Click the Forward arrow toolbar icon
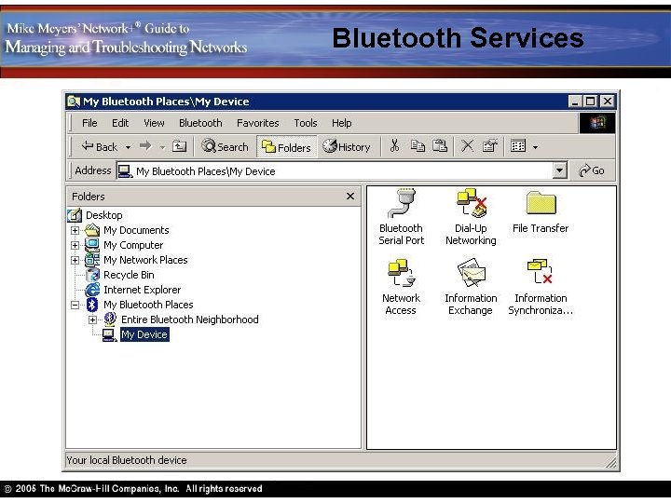 coord(146,146)
